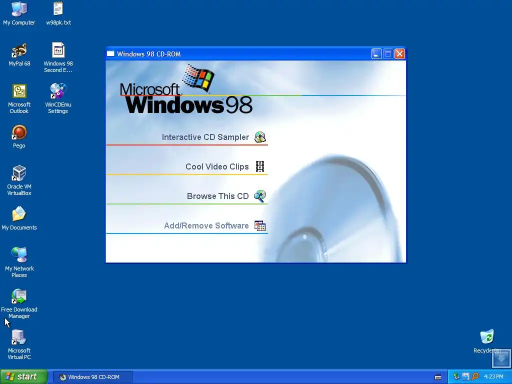Image resolution: width=512 pixels, height=384 pixels.
Task: Click the Windows 98 CD-ROM title bar icon
Action: [110, 54]
